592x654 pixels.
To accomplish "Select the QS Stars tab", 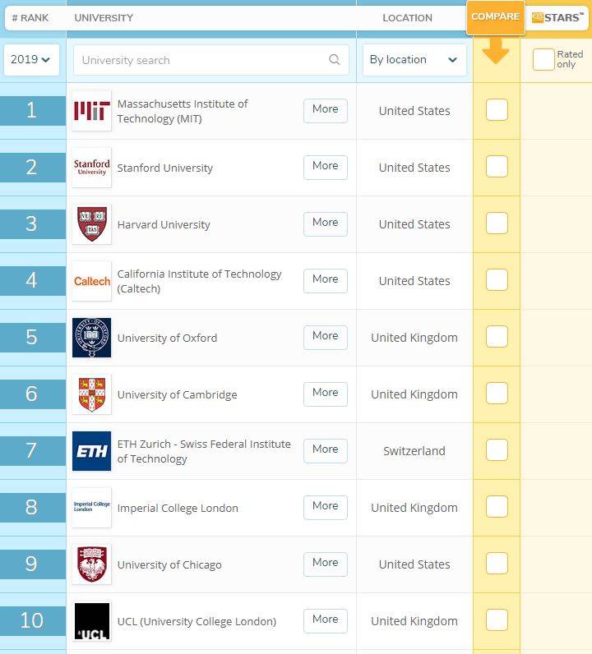I will coord(557,17).
